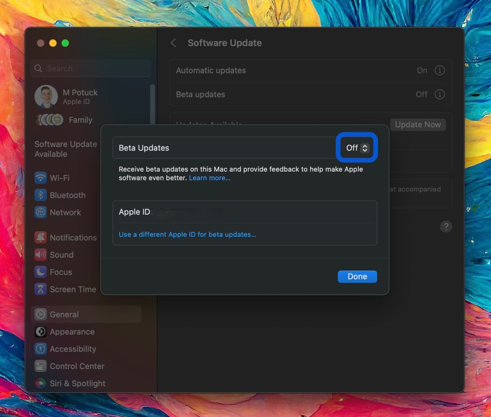Open Bluetooth settings icon
Screen dimensions: 491x417
(x=41, y=195)
